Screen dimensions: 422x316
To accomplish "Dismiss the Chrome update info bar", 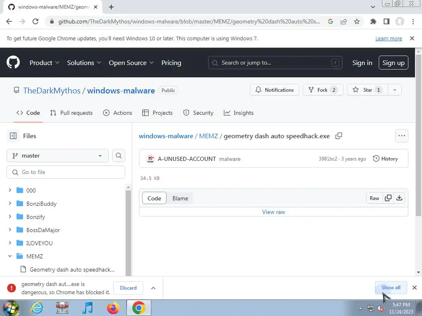I will click(x=412, y=38).
